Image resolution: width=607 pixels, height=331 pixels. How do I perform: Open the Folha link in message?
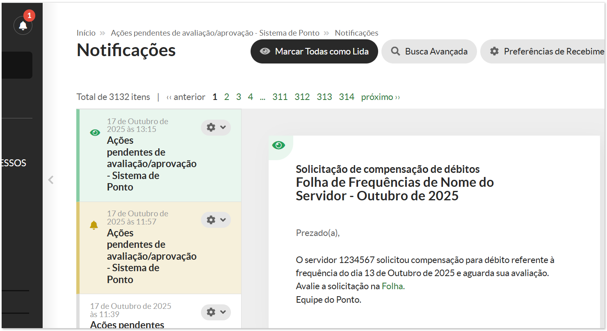(x=393, y=286)
